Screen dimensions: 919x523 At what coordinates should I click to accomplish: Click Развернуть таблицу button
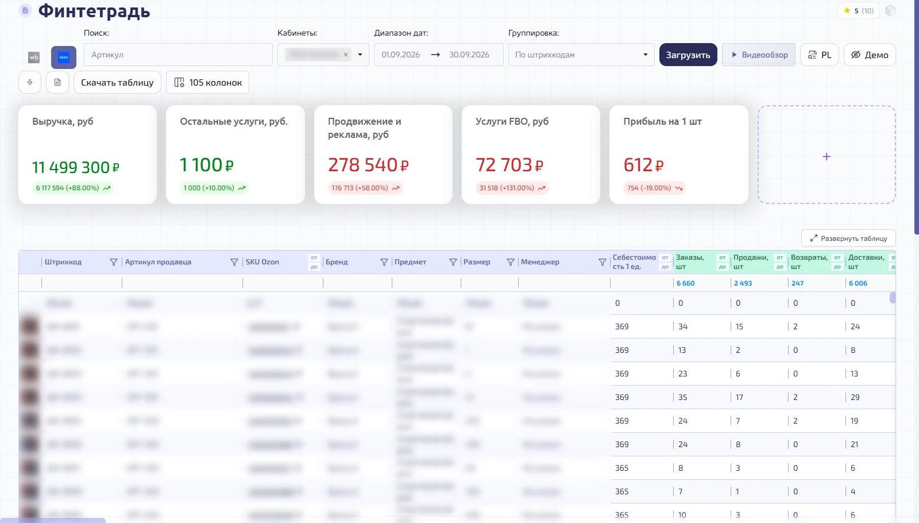848,238
